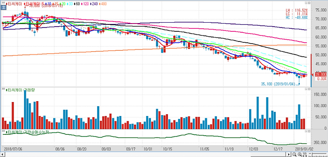Adjust the zoom slider handle at bottom-right
The image size is (328, 157).
312,154
